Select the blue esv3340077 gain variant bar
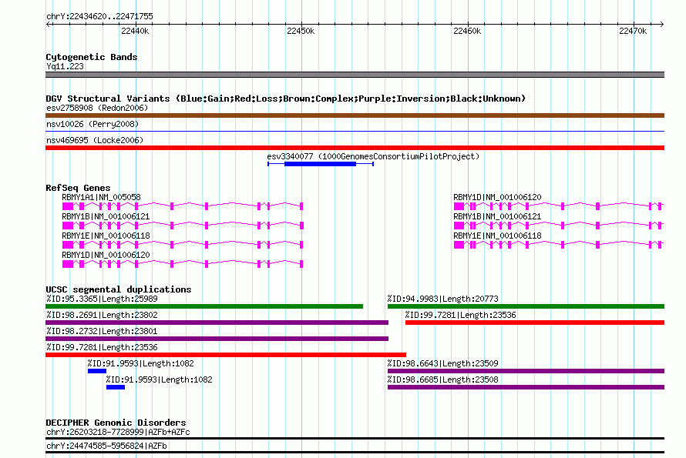The image size is (686, 458). pyautogui.click(x=320, y=164)
